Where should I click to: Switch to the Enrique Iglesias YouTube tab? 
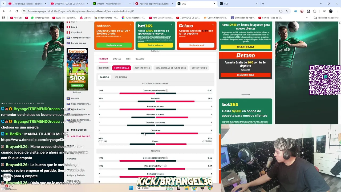click(x=27, y=3)
